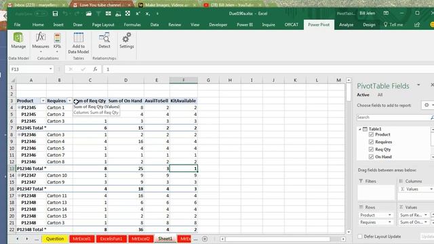Click the Bill Jelen account name
434x244 pixels.
(x=368, y=14)
